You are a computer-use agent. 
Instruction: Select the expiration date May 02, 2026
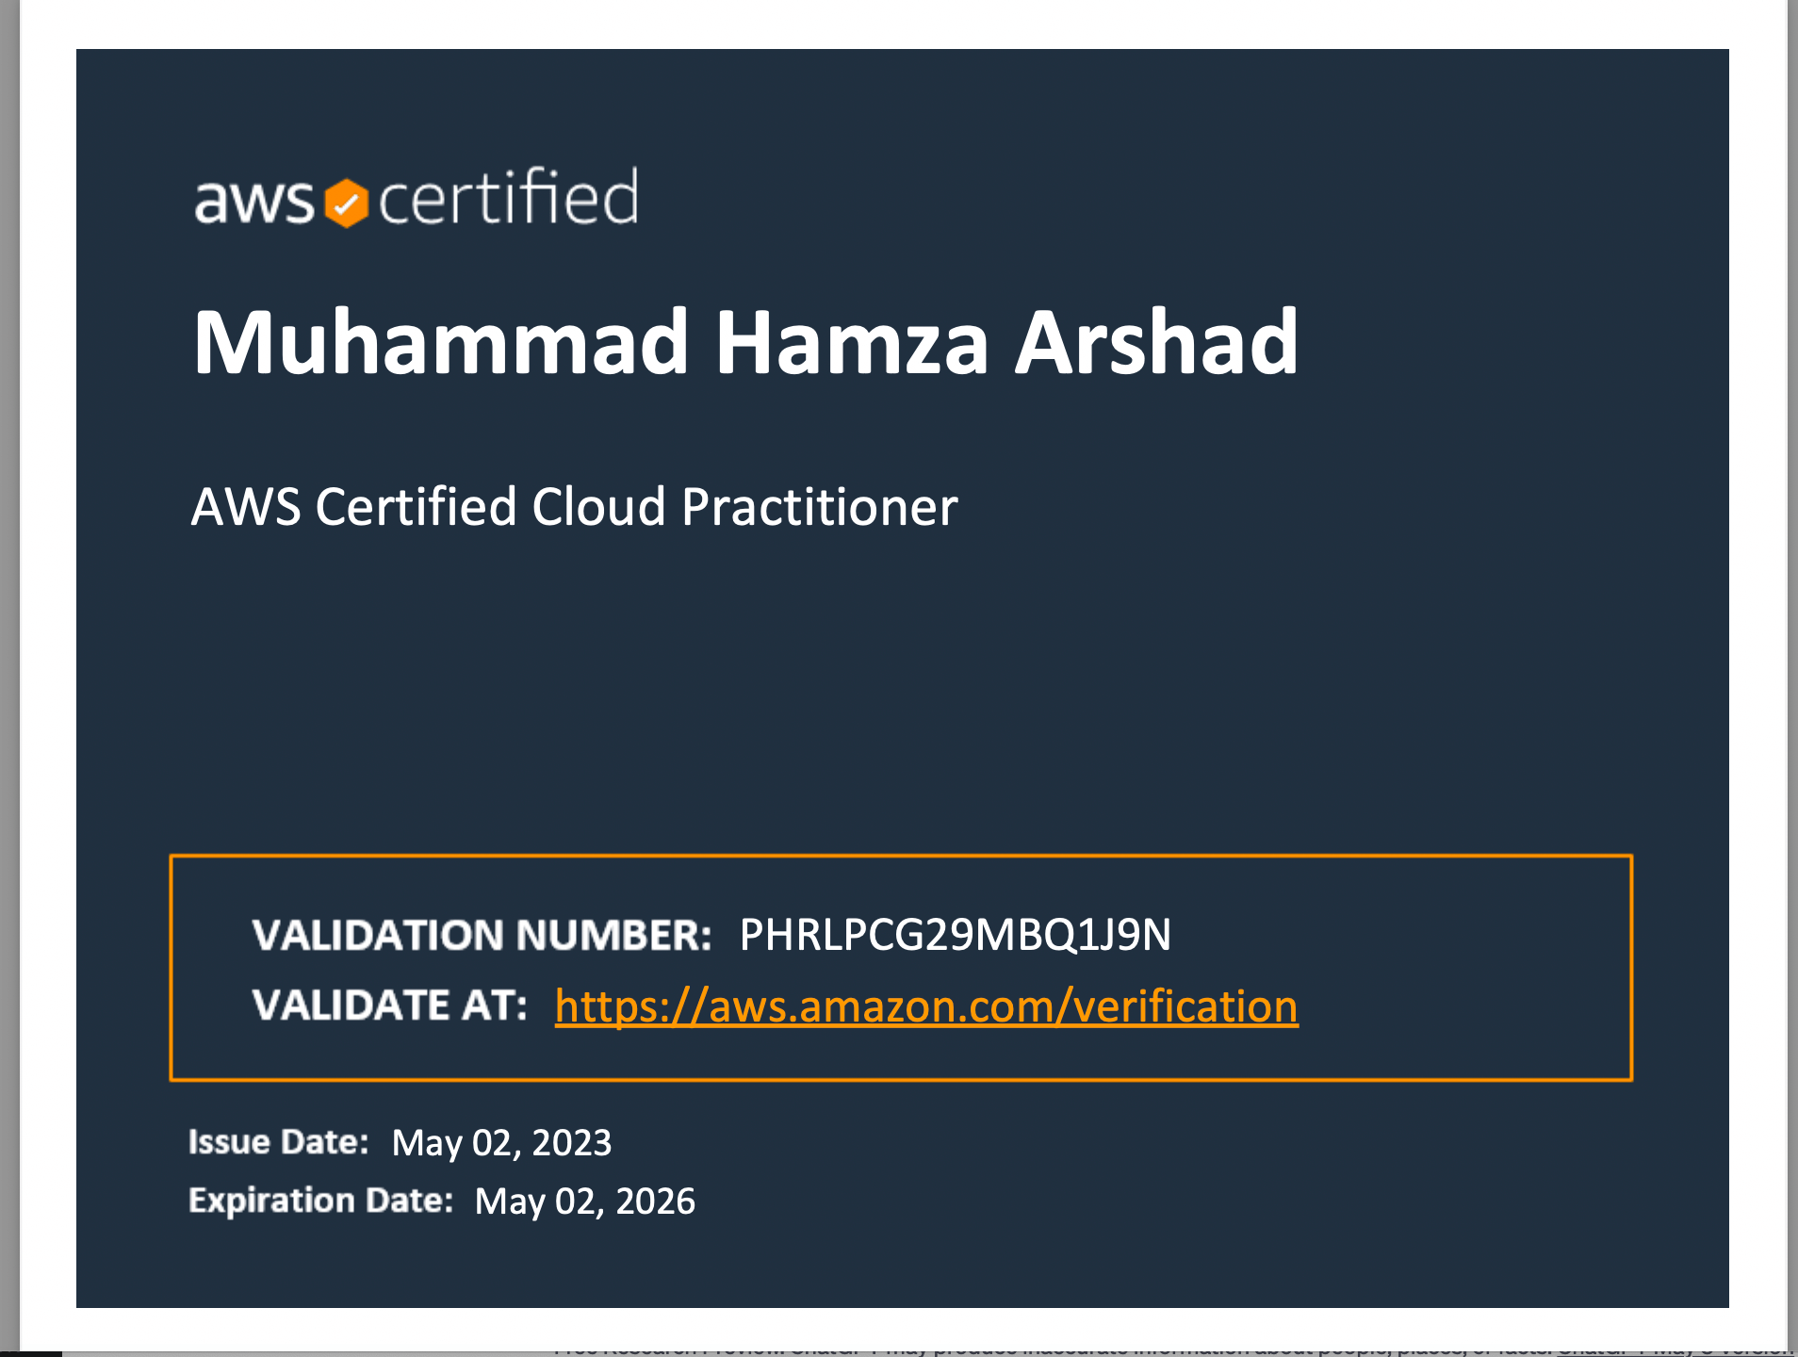click(x=584, y=1202)
